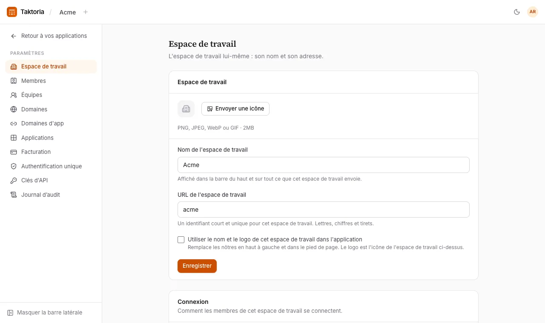Image resolution: width=545 pixels, height=323 pixels.
Task: Click the Taktoria logo icon
Action: coord(12,12)
